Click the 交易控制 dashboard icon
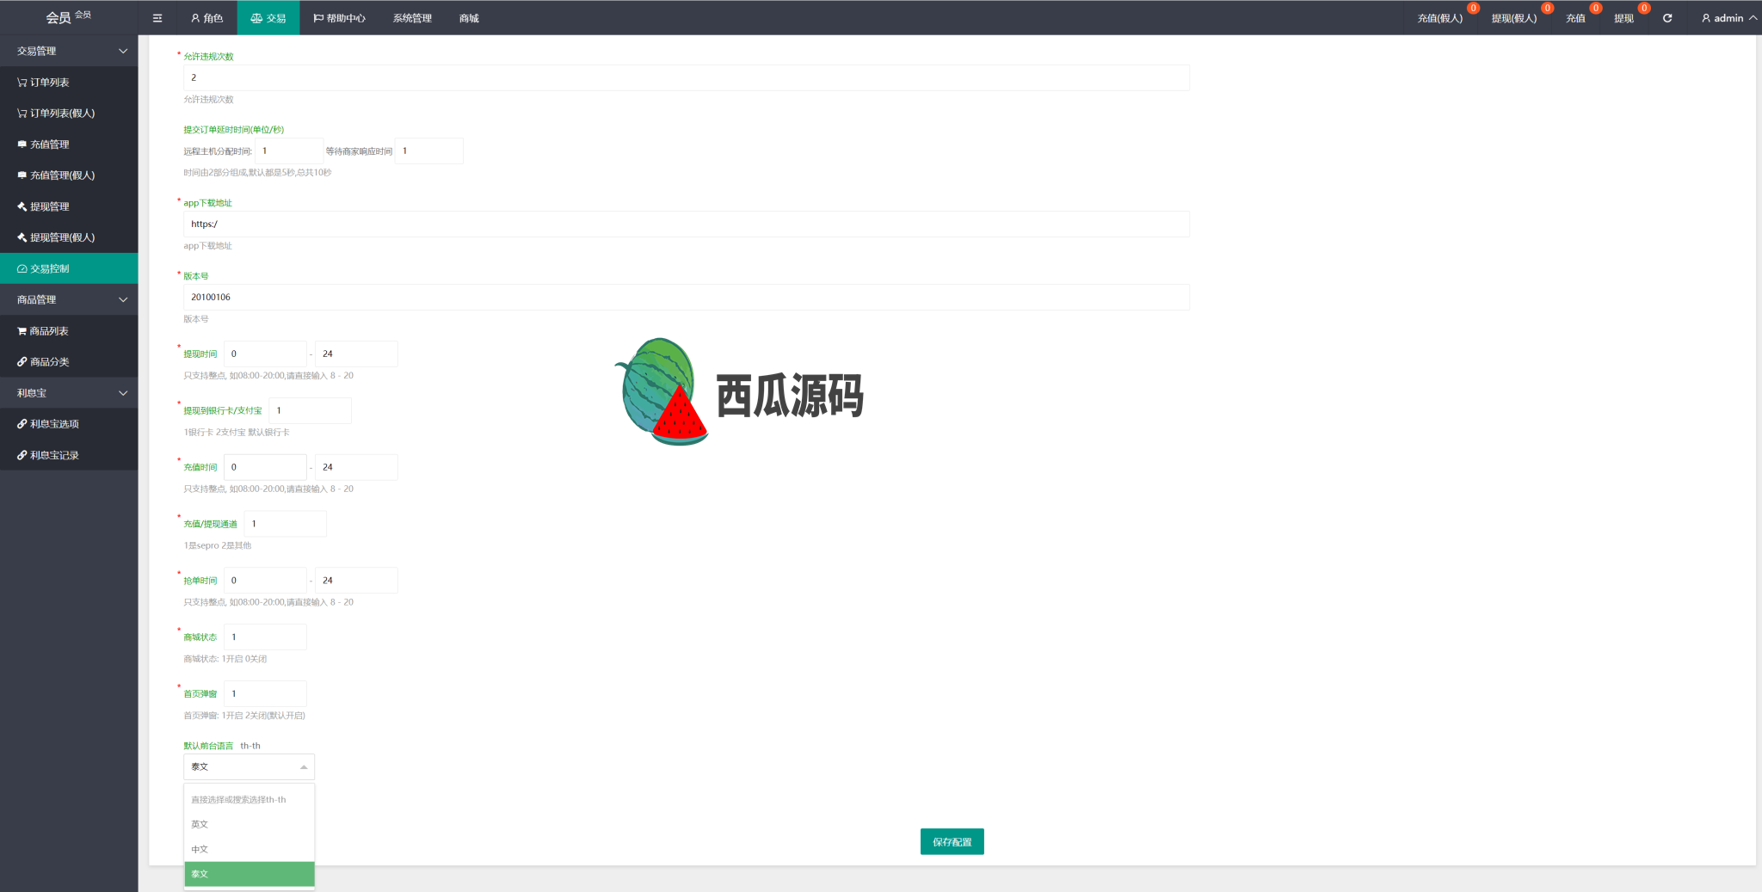The image size is (1762, 892). tap(22, 268)
